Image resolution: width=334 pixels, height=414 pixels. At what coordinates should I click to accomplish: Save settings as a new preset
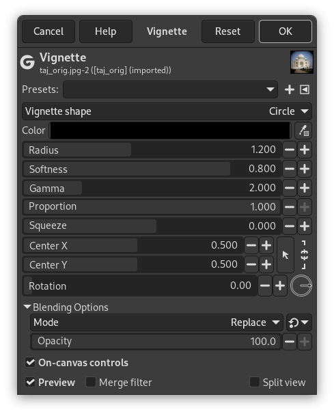click(x=290, y=89)
